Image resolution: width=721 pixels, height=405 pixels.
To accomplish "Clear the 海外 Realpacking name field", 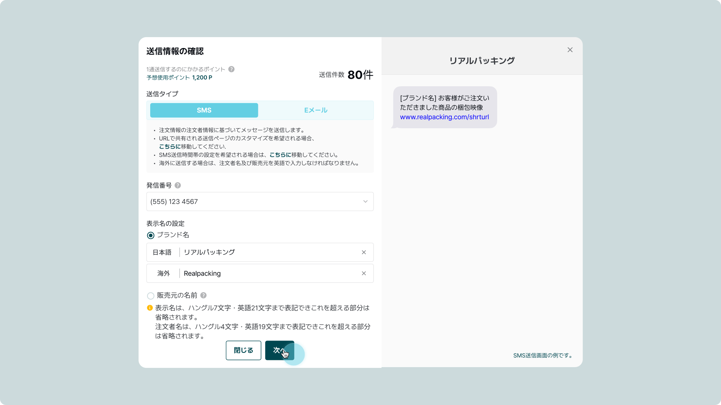I will [364, 273].
